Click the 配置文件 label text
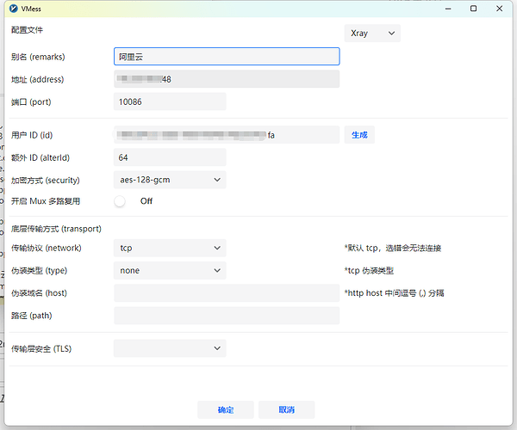Viewport: 517px width, 430px height. (27, 30)
